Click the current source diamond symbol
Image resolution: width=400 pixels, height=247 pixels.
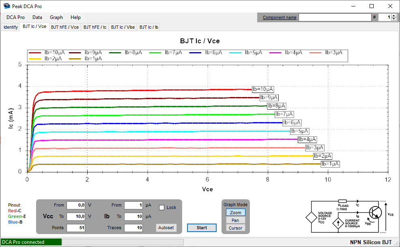point(338,224)
